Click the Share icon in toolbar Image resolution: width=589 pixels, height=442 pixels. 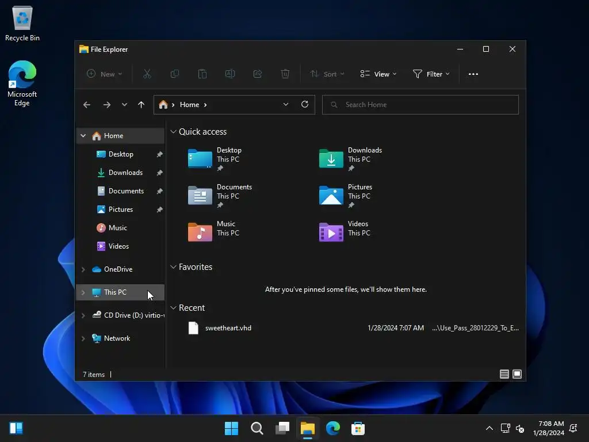pyautogui.click(x=258, y=74)
